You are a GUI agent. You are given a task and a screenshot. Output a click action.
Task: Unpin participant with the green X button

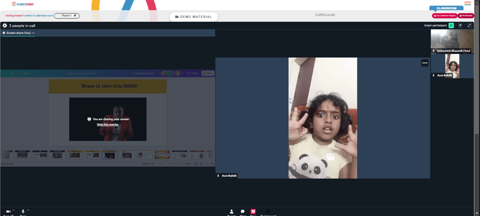pyautogui.click(x=451, y=25)
